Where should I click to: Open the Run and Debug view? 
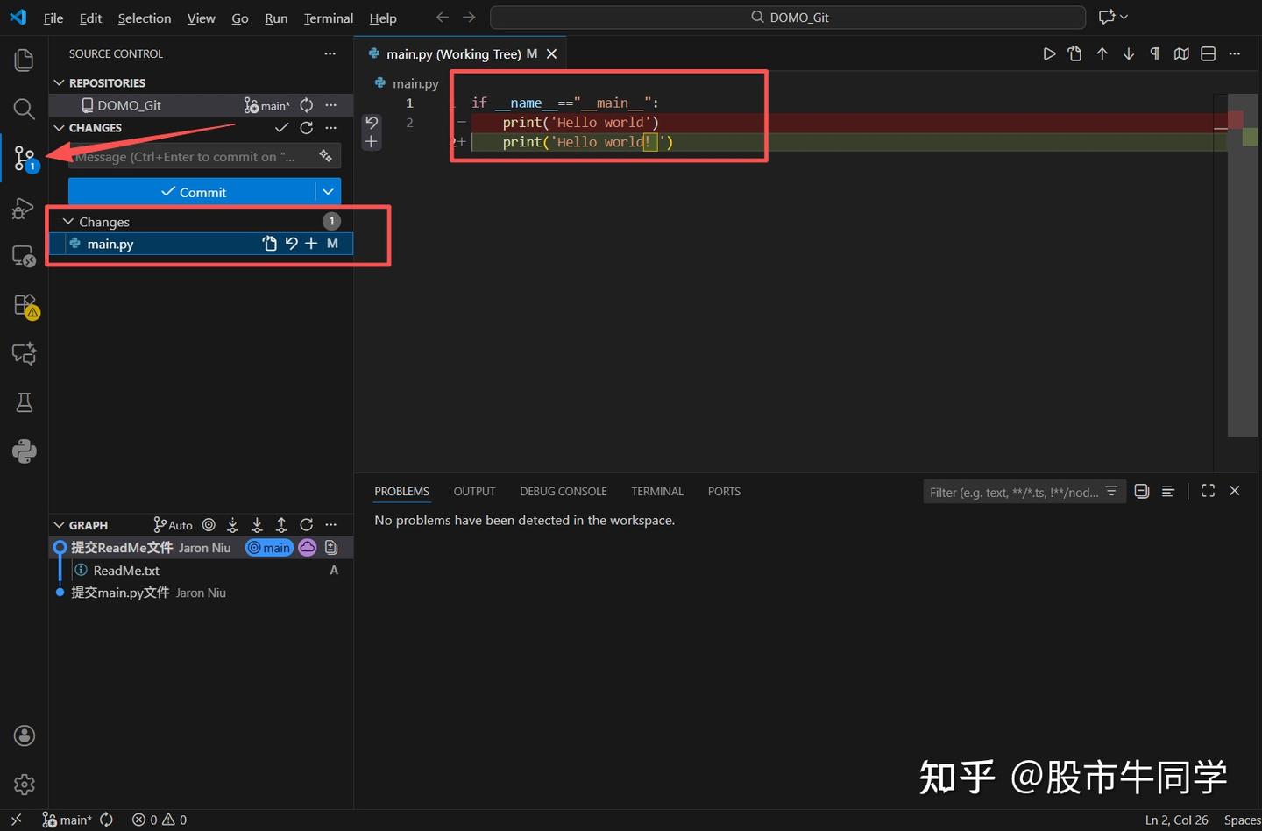[x=24, y=209]
